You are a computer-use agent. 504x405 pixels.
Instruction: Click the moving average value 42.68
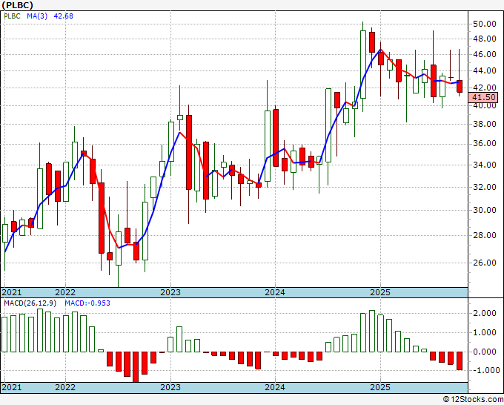click(x=63, y=16)
